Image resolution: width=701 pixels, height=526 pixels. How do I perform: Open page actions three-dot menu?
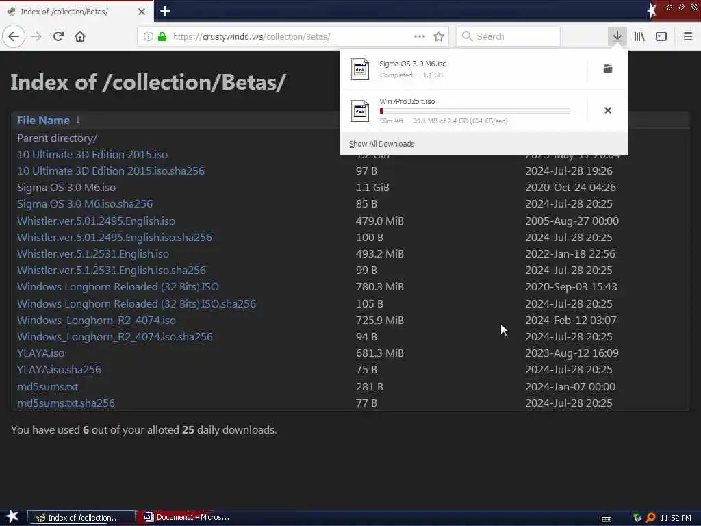420,36
